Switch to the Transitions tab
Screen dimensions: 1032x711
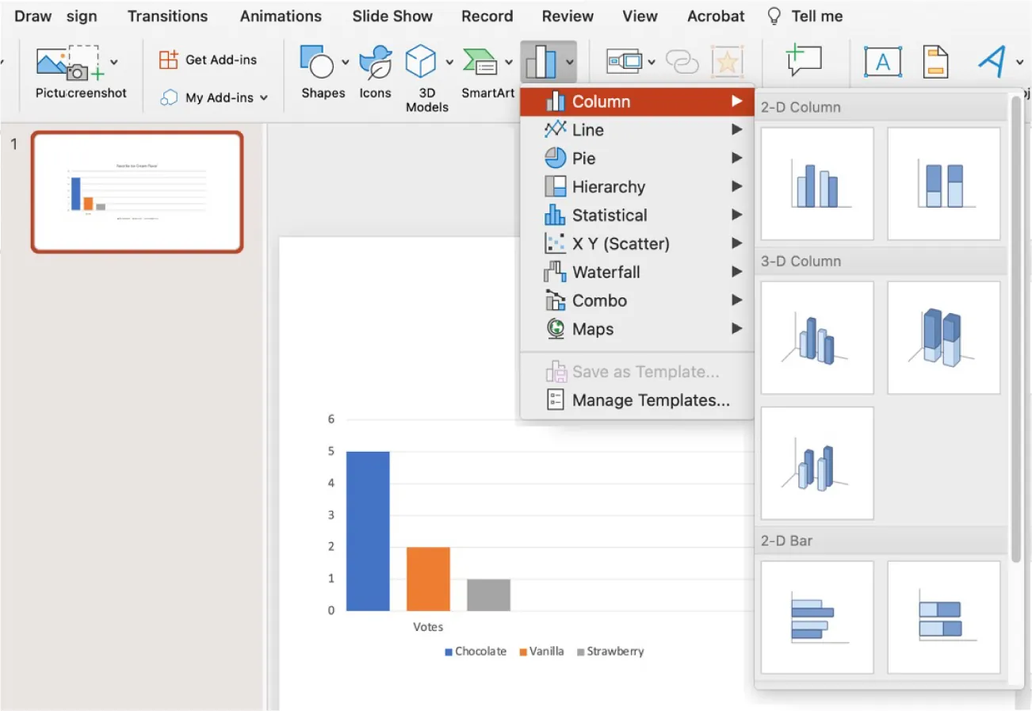(167, 16)
